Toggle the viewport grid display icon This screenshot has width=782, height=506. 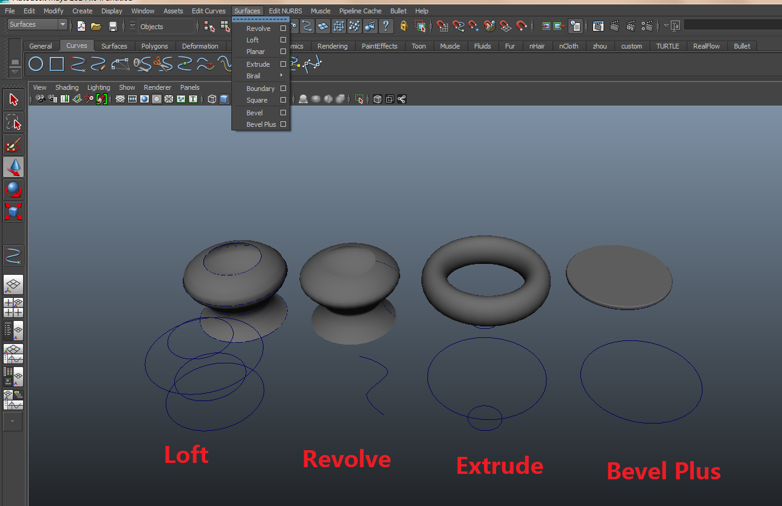(x=120, y=99)
